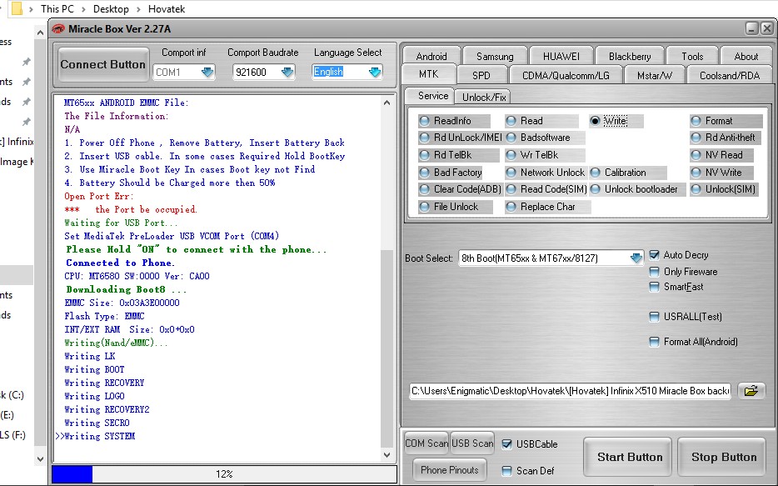Open the Phone Pinouts button

click(450, 469)
